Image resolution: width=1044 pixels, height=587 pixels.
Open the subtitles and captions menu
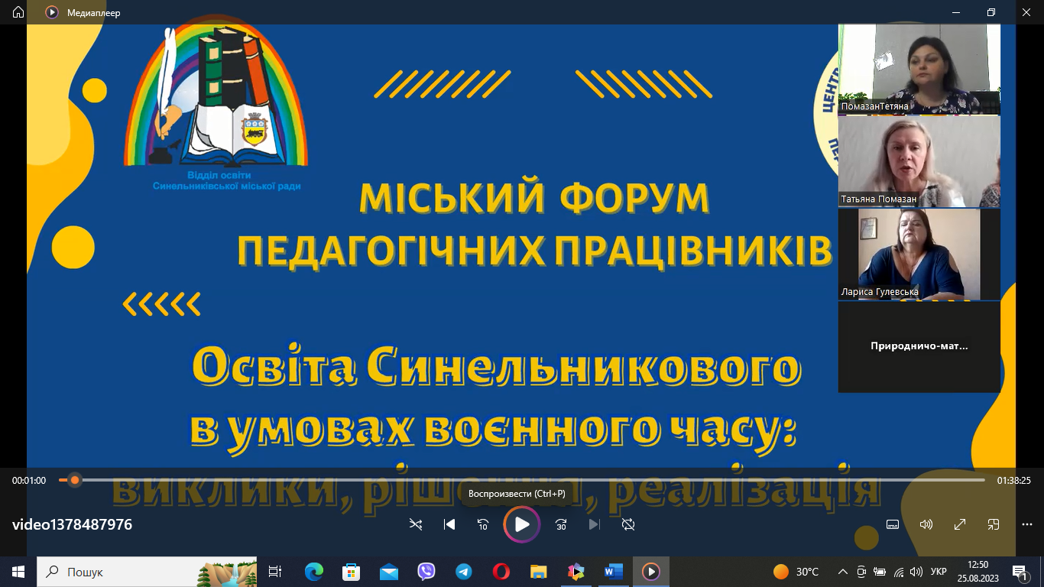[892, 524]
